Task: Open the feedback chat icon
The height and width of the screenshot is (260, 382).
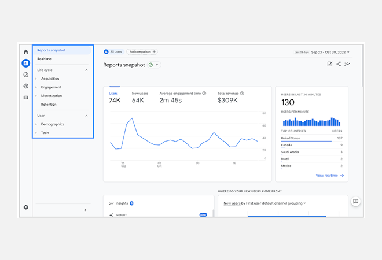Action: pos(356,201)
